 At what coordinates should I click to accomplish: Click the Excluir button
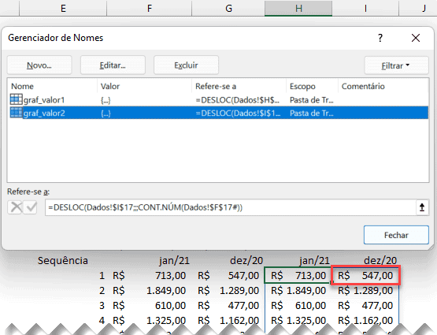(x=186, y=65)
